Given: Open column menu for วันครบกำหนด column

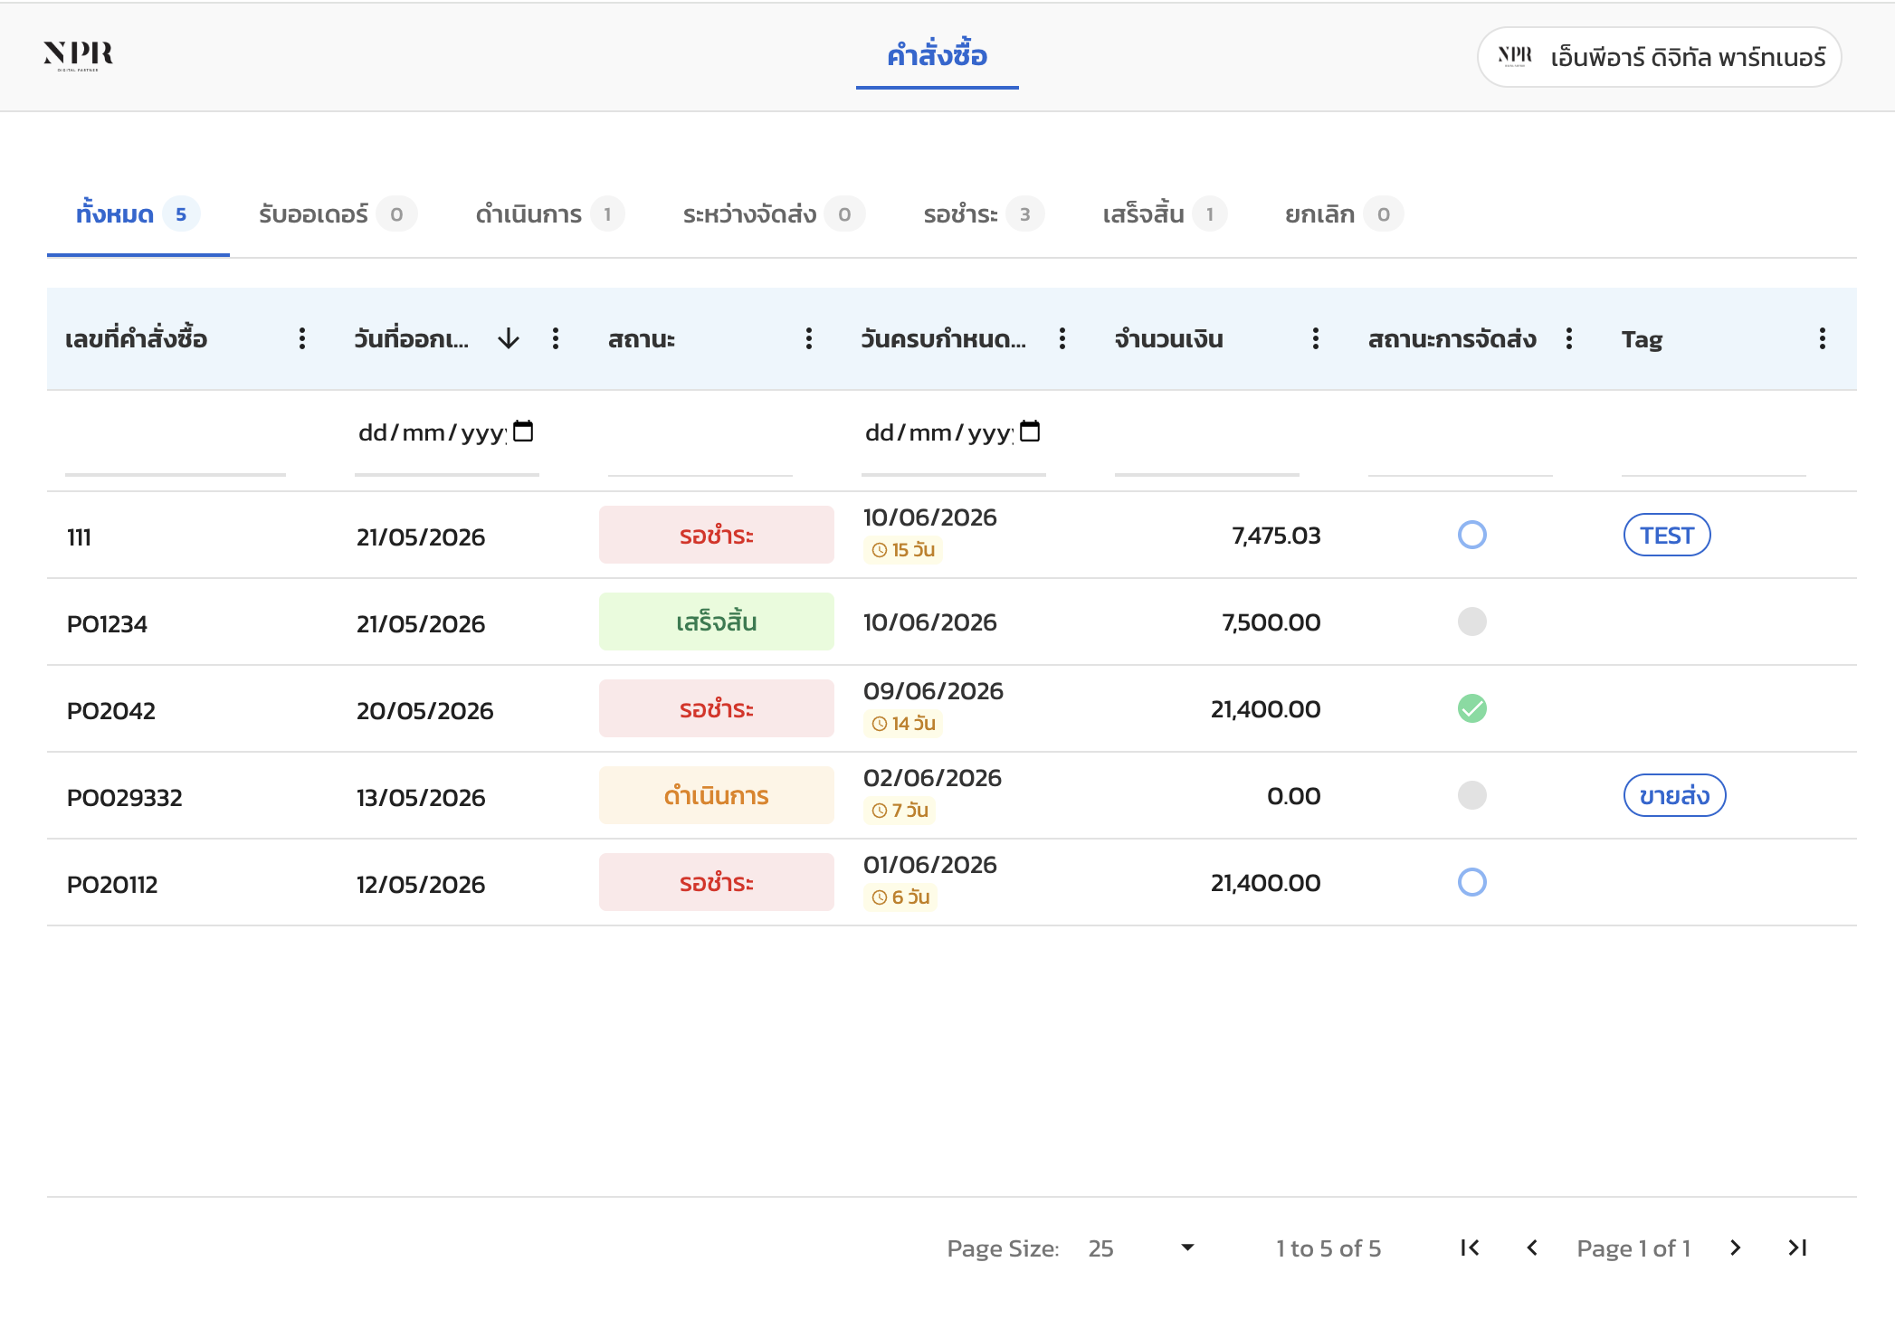Looking at the screenshot, I should tap(1062, 339).
